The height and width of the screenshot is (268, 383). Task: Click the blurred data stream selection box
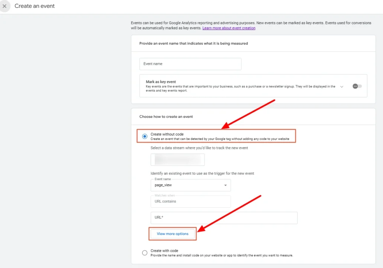(178, 159)
